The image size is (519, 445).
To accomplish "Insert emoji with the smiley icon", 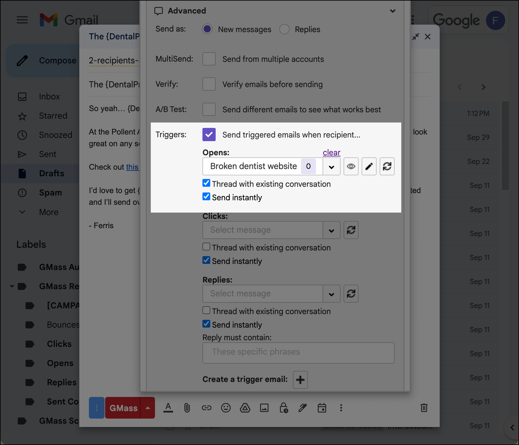I will click(226, 408).
